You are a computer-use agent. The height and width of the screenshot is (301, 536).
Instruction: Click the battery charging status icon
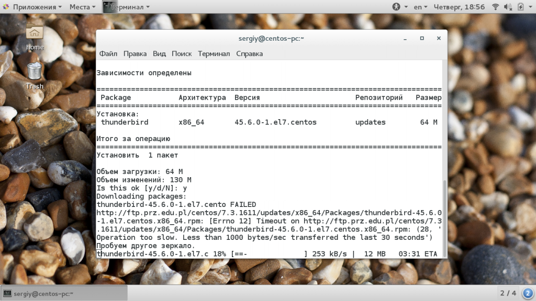pos(520,7)
